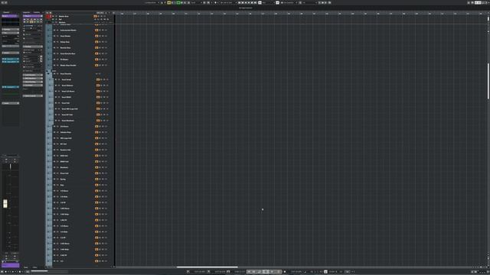
Task: Switch to the Track tab at bottom-left
Action: 26,267
